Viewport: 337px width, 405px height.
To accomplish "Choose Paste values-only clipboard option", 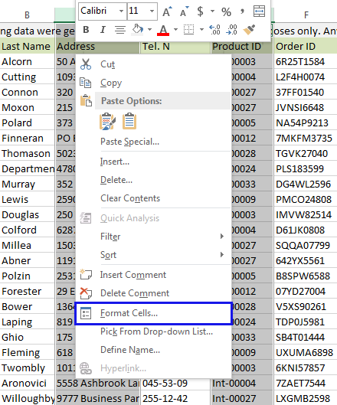I will click(129, 121).
